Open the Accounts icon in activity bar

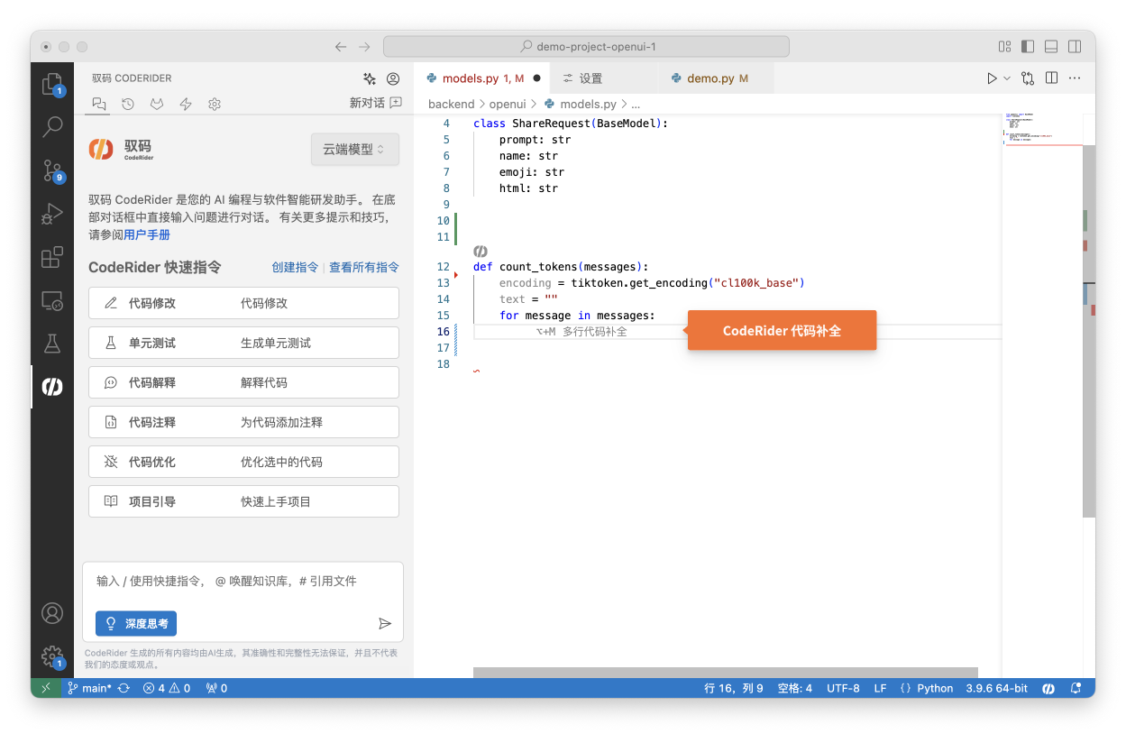[x=52, y=613]
